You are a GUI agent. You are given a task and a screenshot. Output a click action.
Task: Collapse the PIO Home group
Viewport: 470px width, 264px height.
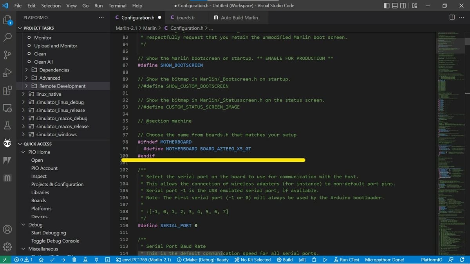coord(23,152)
